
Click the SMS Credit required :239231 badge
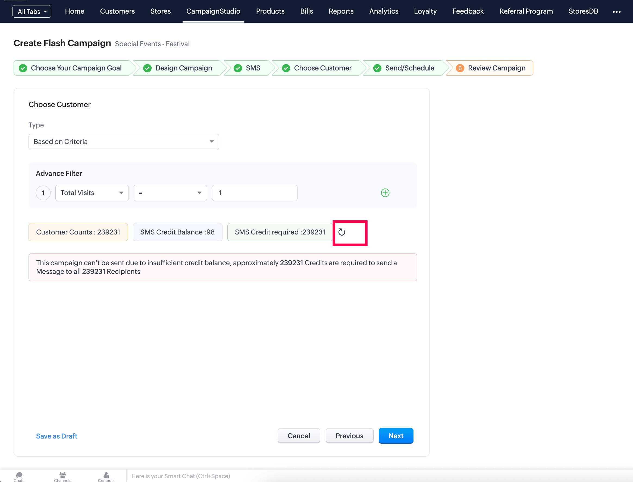click(280, 232)
